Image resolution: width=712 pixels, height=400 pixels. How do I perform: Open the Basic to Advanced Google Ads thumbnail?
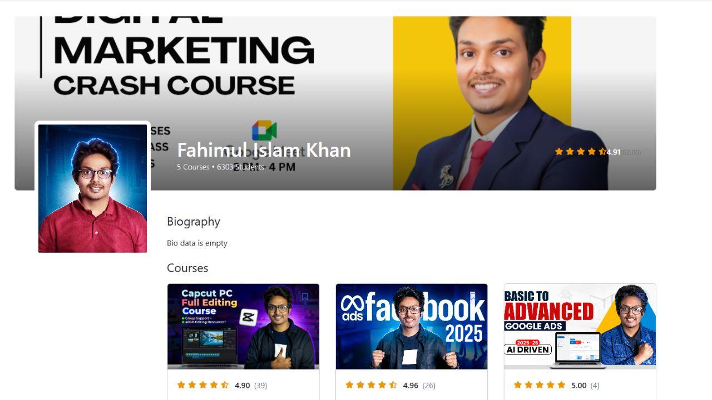point(580,327)
